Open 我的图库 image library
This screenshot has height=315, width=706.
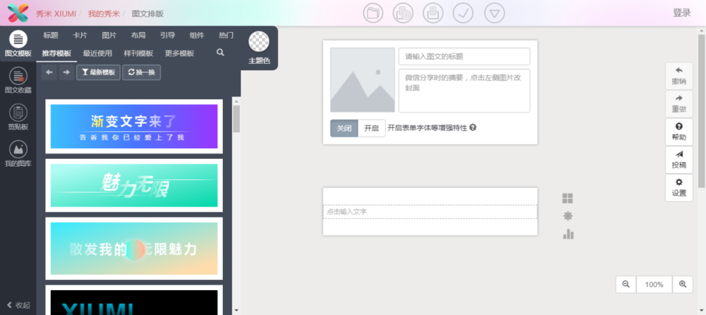[x=18, y=154]
